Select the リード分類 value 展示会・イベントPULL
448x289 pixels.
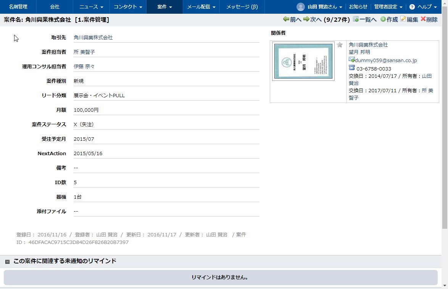99,95
